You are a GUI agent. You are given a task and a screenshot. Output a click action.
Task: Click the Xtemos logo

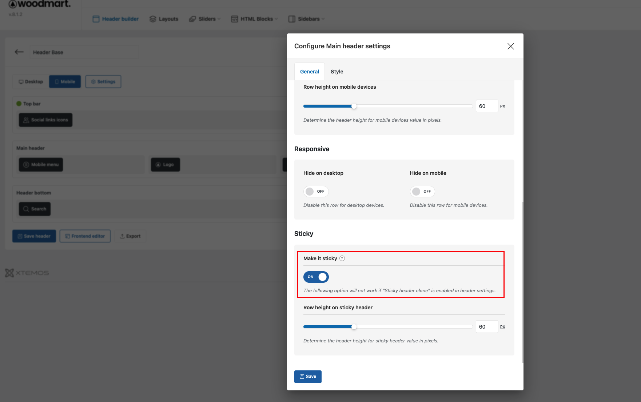[27, 273]
